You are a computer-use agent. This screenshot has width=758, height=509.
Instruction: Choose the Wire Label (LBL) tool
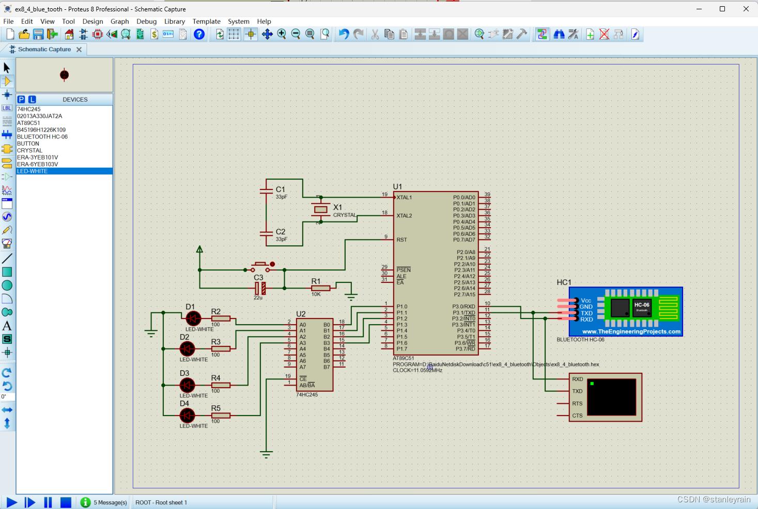[7, 108]
